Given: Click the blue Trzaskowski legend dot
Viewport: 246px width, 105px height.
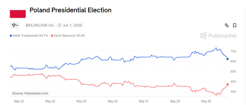Looking at the screenshot, I should (11, 36).
